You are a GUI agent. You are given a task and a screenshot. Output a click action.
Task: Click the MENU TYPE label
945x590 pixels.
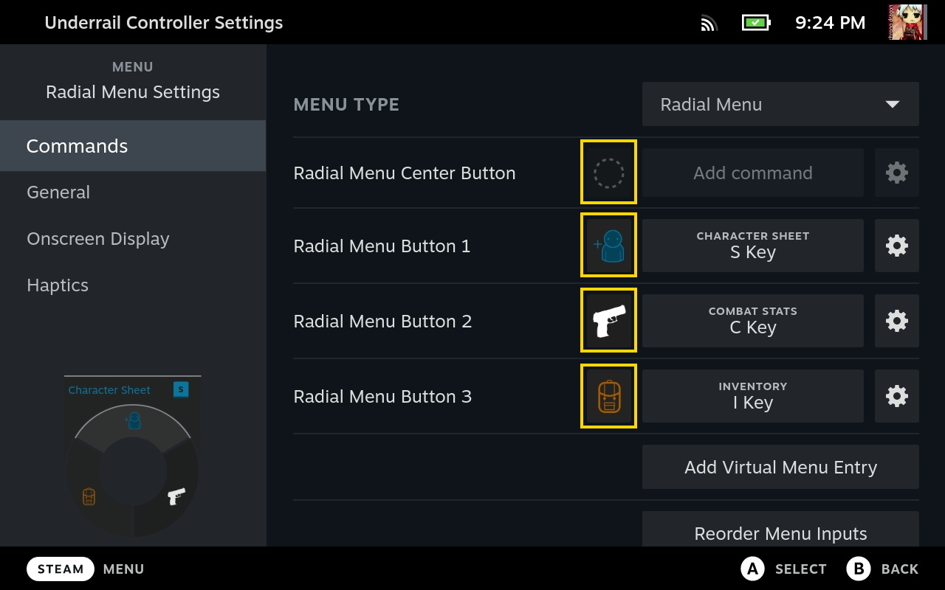346,105
